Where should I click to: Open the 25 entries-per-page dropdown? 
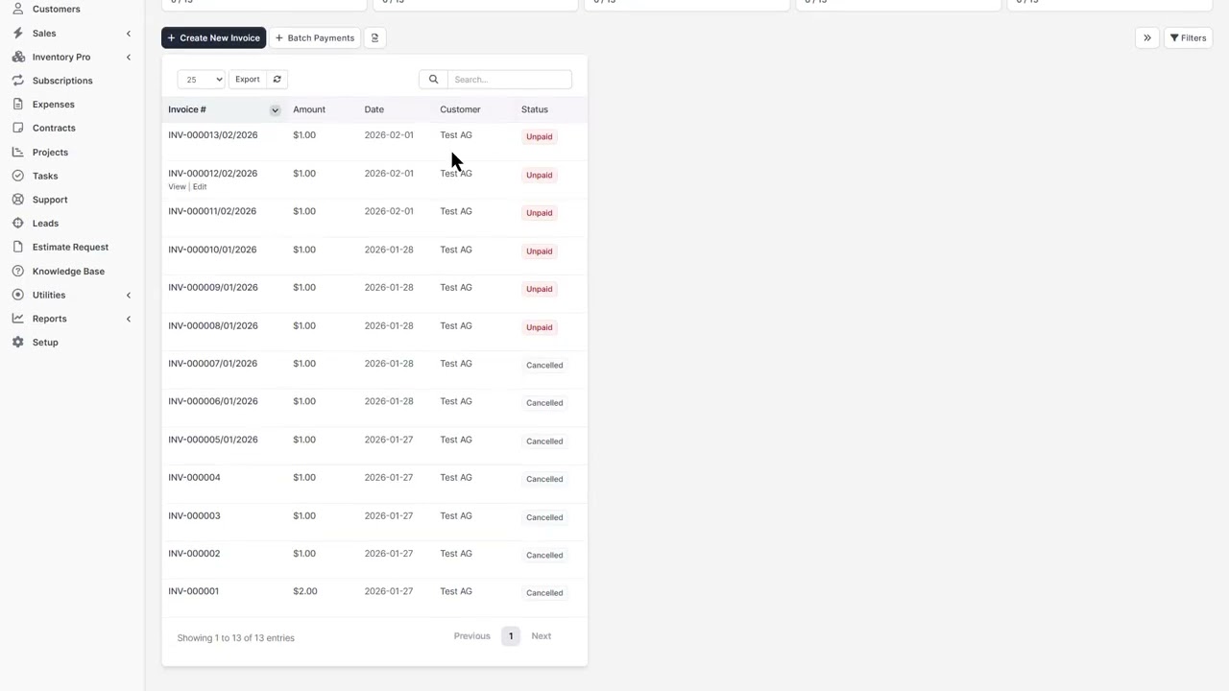point(201,80)
